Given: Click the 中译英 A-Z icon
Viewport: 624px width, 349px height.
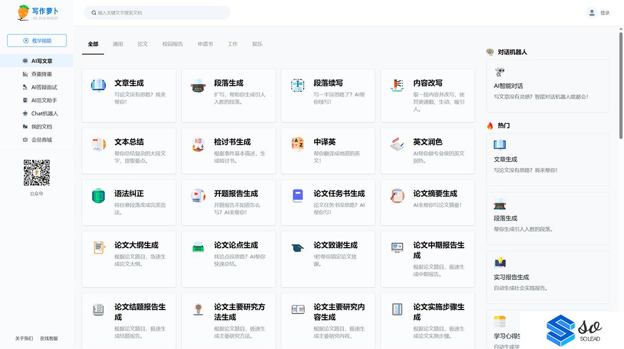Looking at the screenshot, I should click(297, 144).
